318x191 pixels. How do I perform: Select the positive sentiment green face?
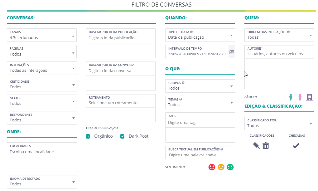click(230, 167)
